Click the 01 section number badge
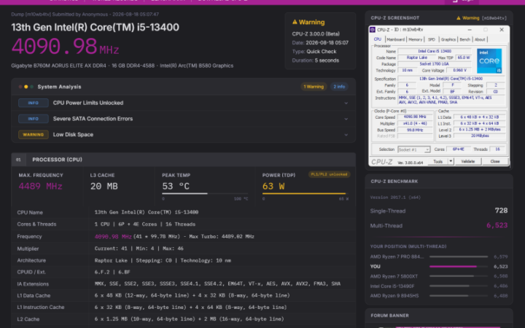 (x=18, y=160)
